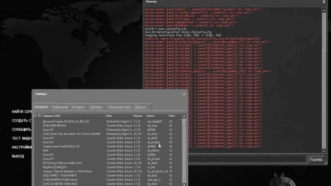Select the INTECHSERVERS.RU server row
Viewport: 331px width, 186px height.
coord(108,126)
